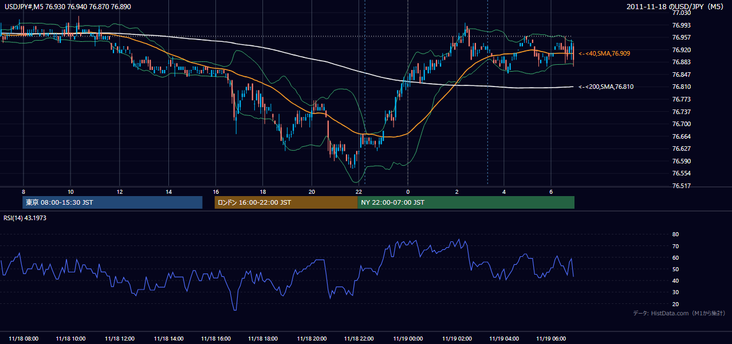Click bottom date label 11/18 16:00

coord(215,338)
